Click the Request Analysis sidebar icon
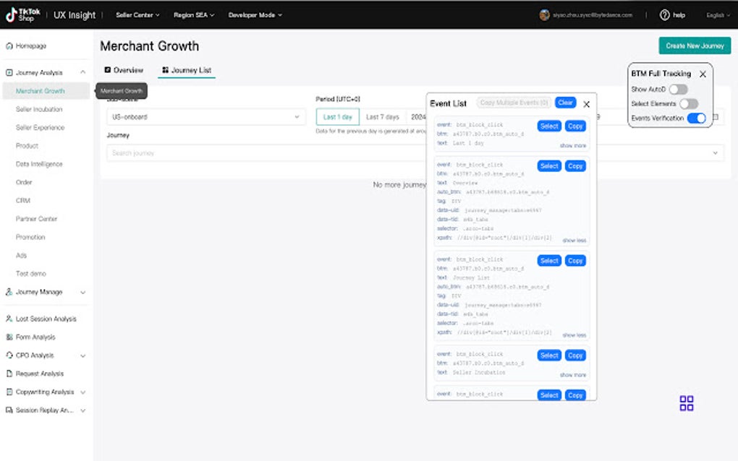The image size is (738, 461). (x=8, y=374)
